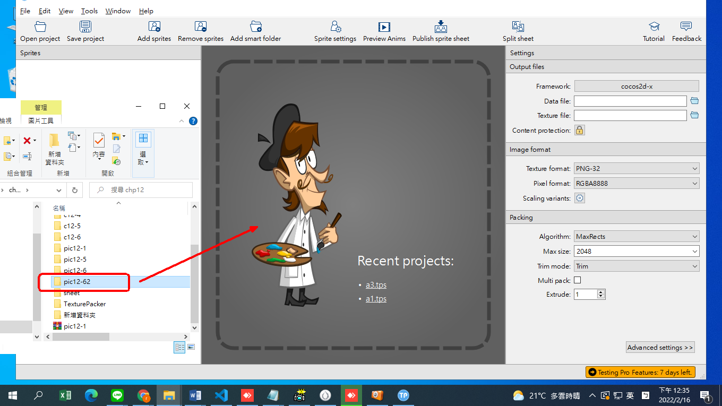Open the View menu
The image size is (722, 406).
click(66, 11)
